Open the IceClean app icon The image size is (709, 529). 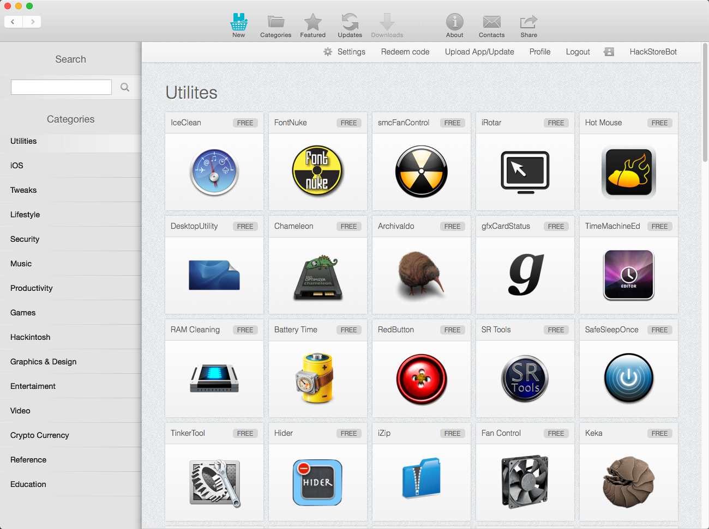pyautogui.click(x=214, y=172)
